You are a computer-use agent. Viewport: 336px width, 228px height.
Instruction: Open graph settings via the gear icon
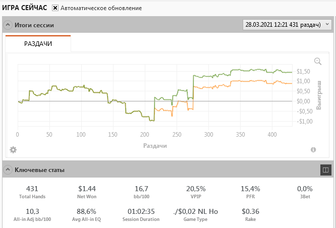(13, 150)
